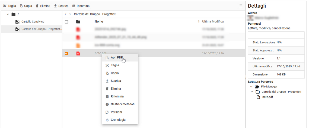Click the document icon beside note.pdf in path
Viewport: 309px width, 128px height.
click(258, 97)
